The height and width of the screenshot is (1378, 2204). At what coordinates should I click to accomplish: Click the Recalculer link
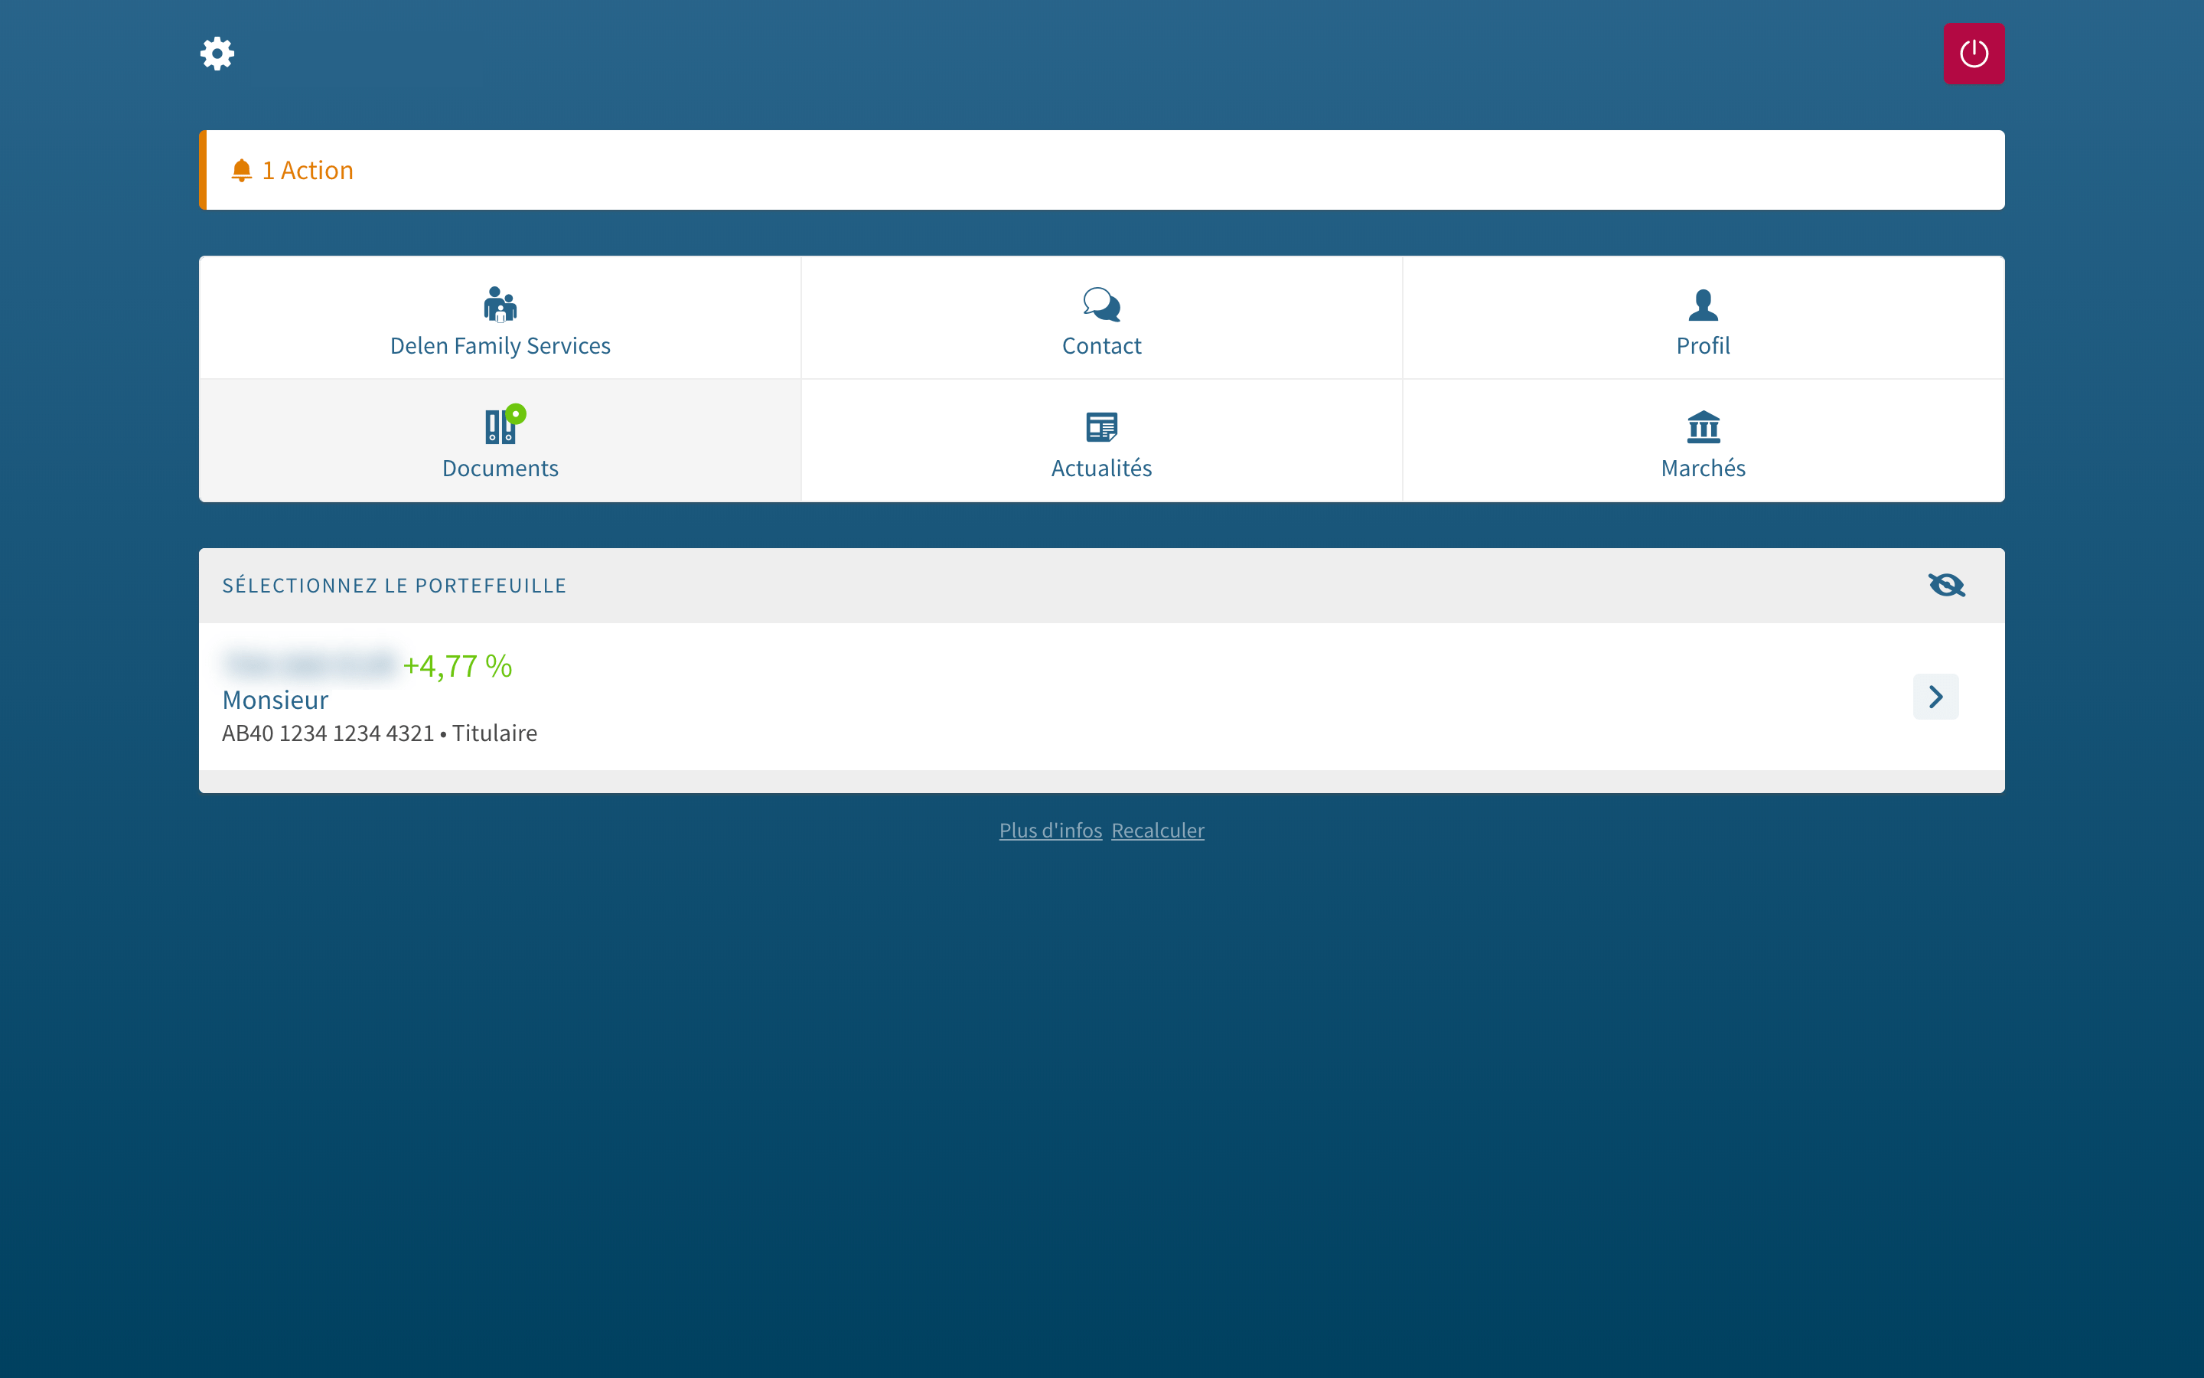click(1158, 831)
